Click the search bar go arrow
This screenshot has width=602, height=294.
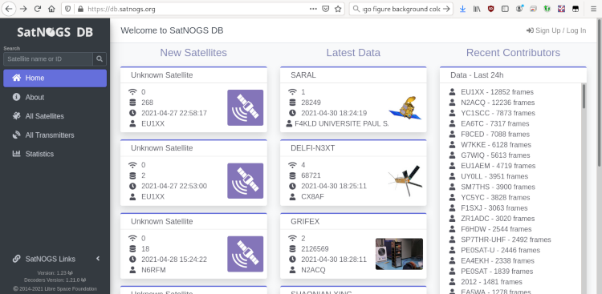pos(446,9)
